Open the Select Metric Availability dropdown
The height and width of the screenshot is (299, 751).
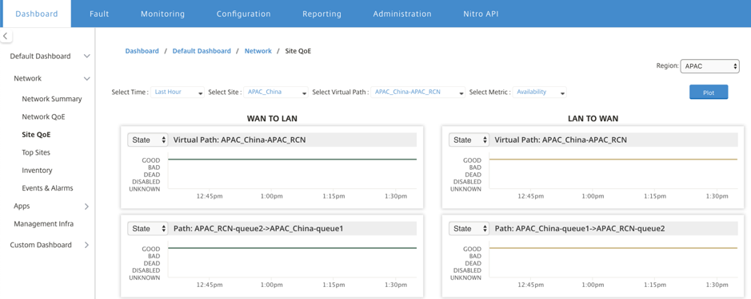coord(539,92)
